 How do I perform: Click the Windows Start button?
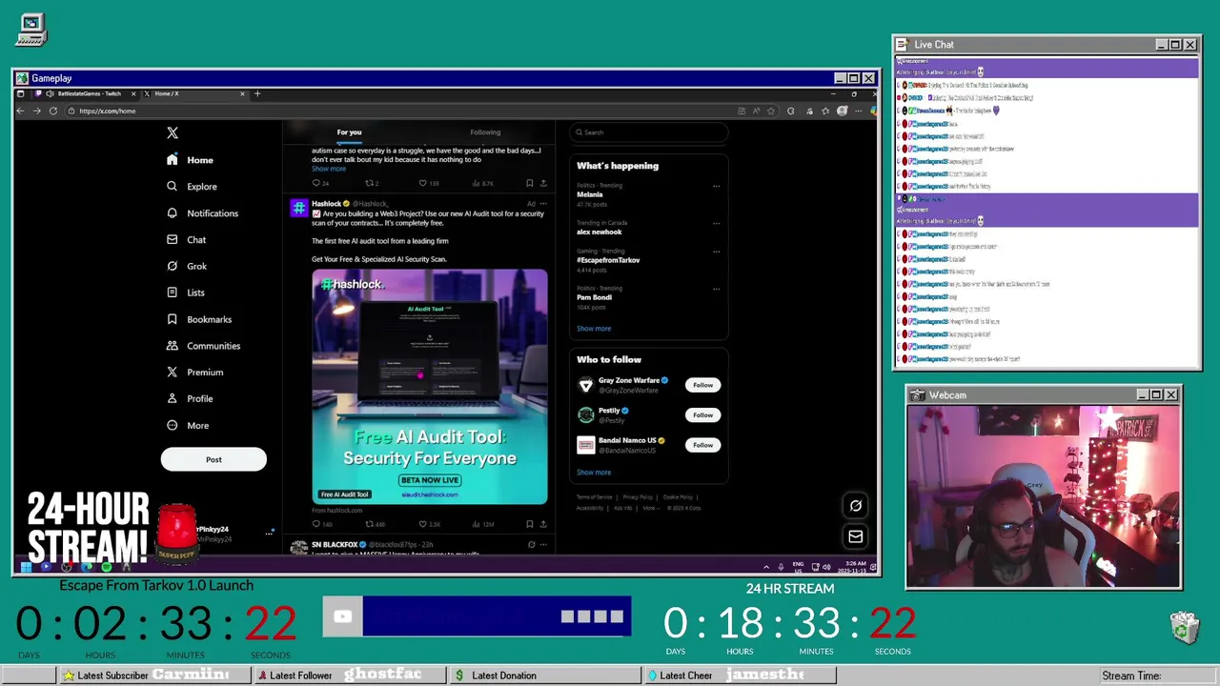click(x=26, y=567)
